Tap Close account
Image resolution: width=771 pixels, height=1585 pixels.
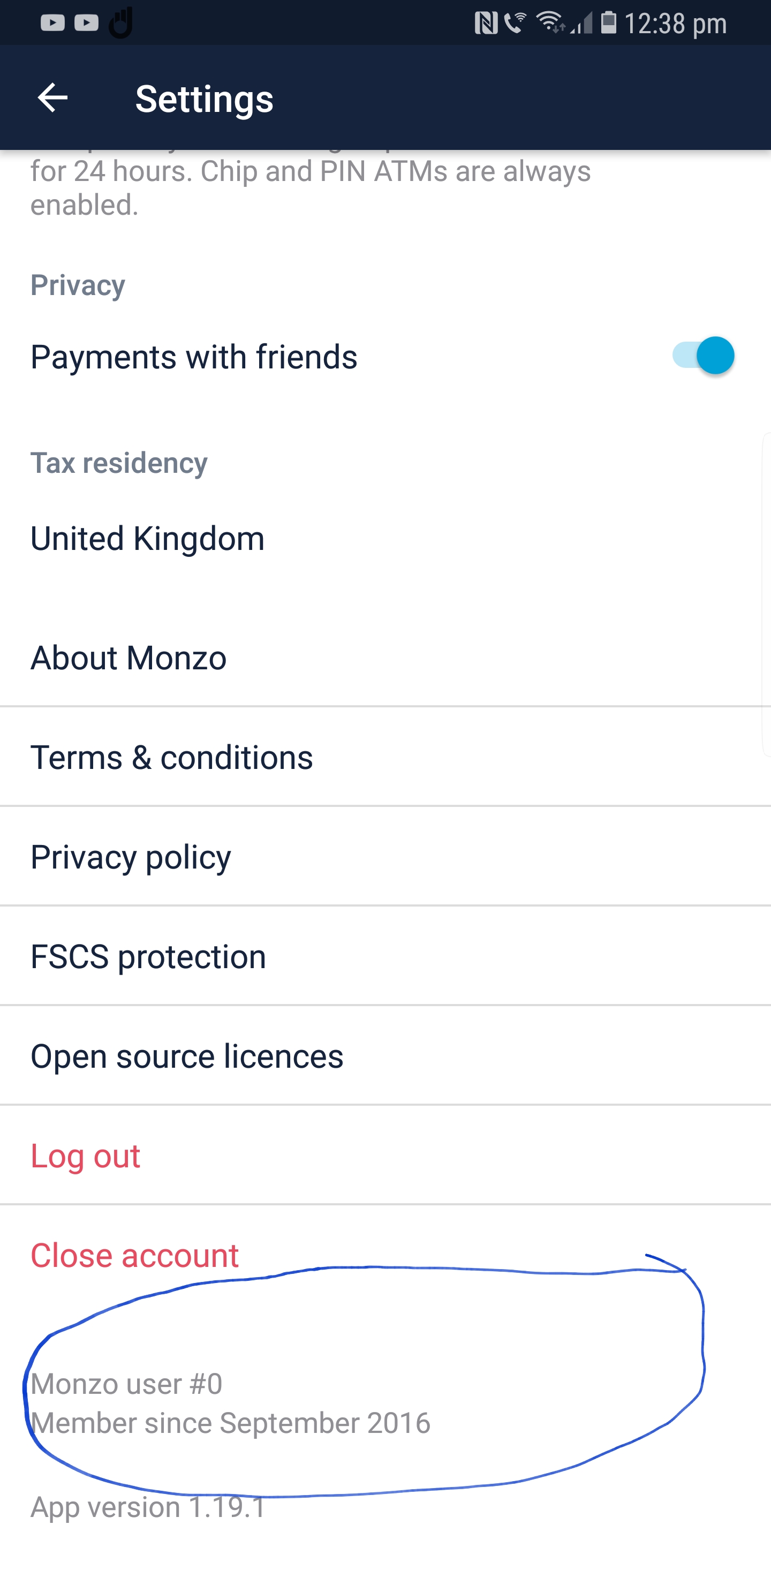(x=385, y=1255)
